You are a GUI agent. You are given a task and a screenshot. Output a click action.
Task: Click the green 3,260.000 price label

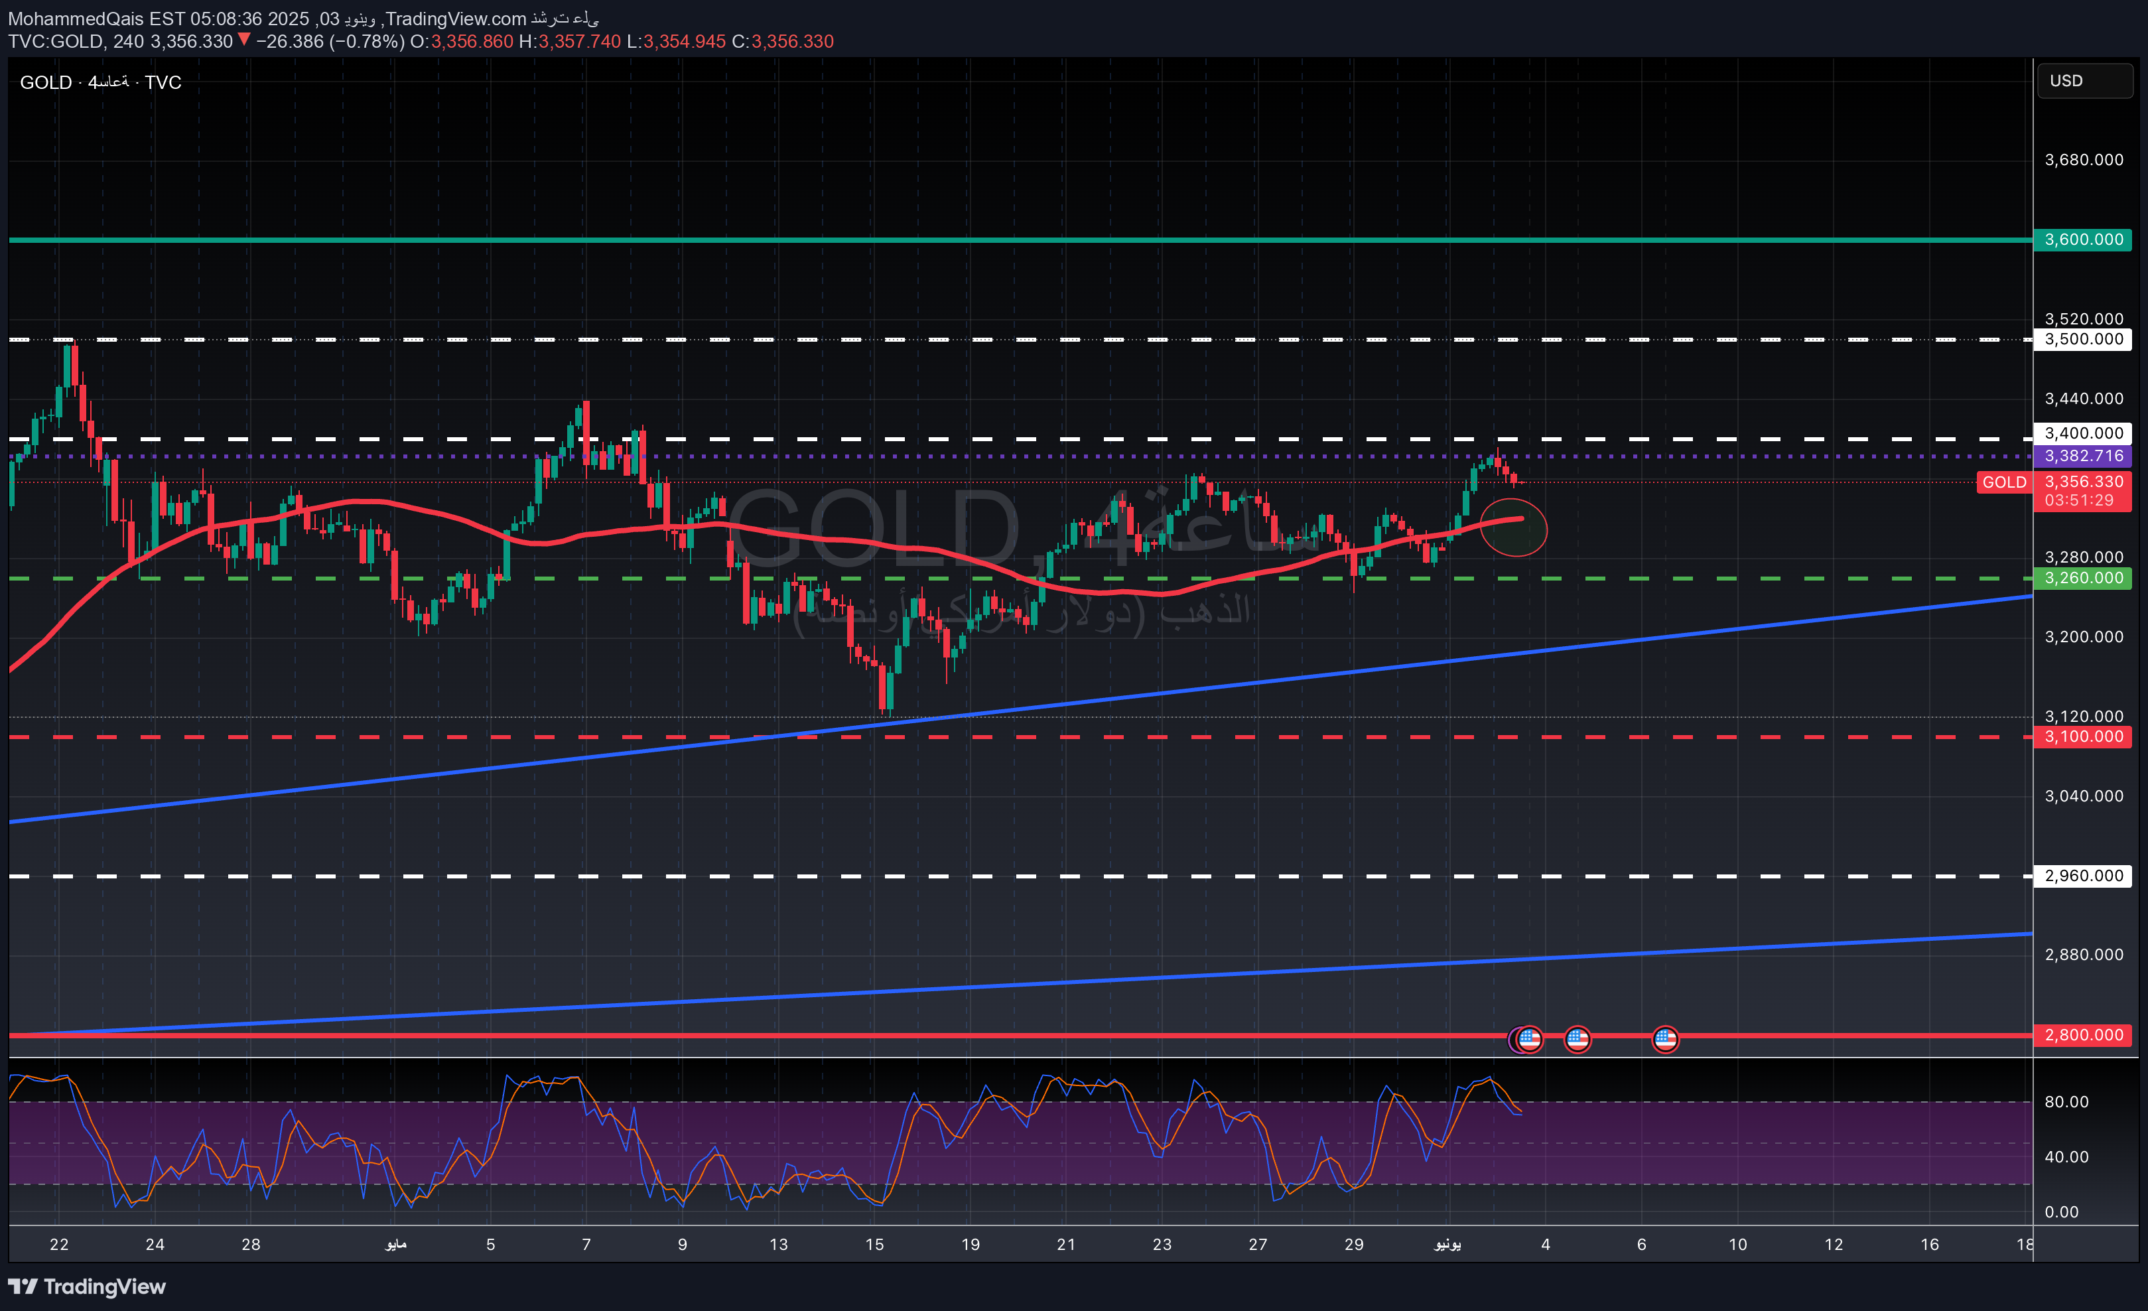pyautogui.click(x=2082, y=578)
